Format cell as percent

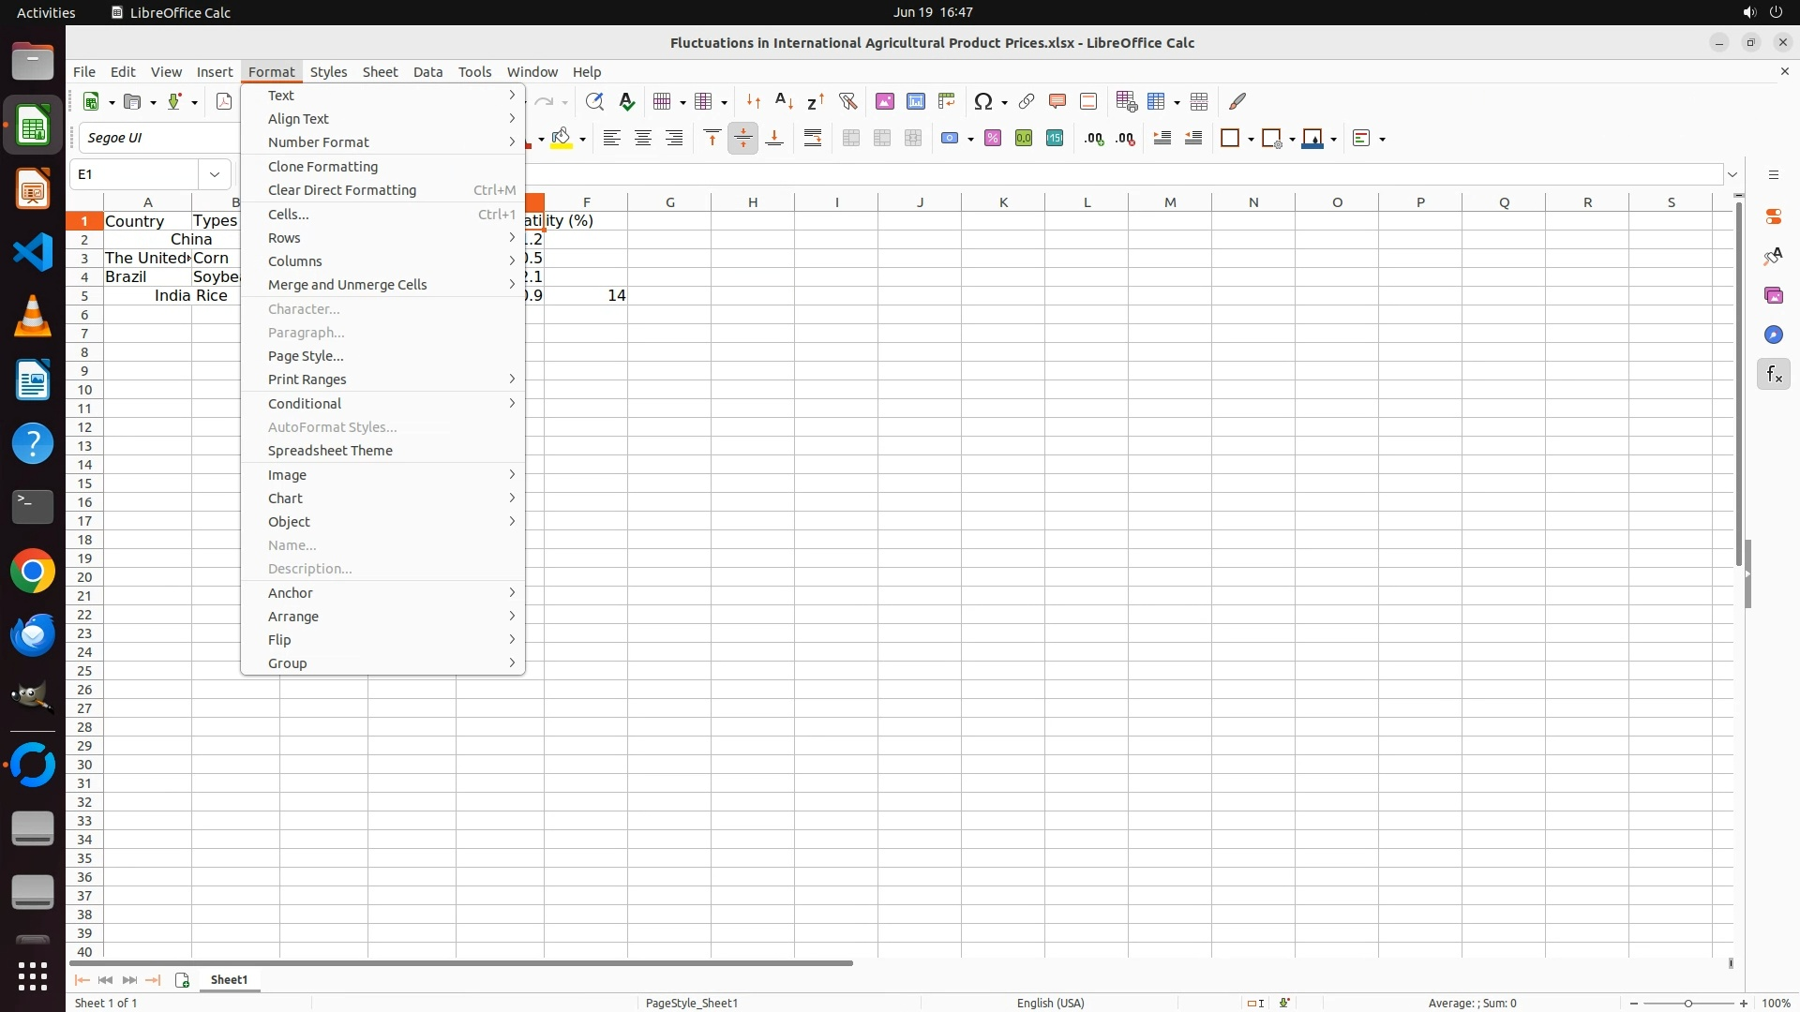(993, 139)
